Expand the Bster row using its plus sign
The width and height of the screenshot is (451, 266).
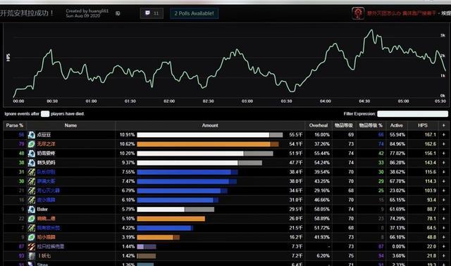pyautogui.click(x=443, y=209)
